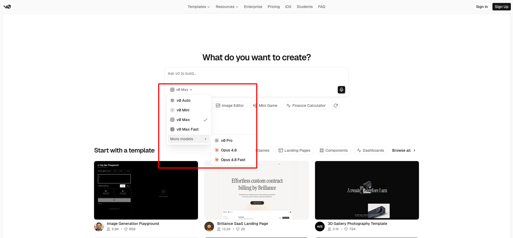Click the Sign In button
This screenshot has width=513, height=238.
pyautogui.click(x=482, y=7)
